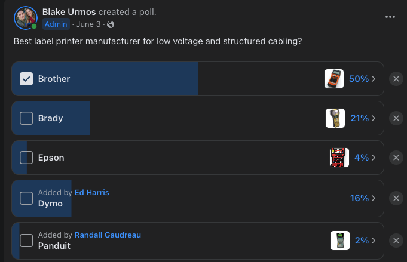Expand Brady 21% voters list

[362, 118]
